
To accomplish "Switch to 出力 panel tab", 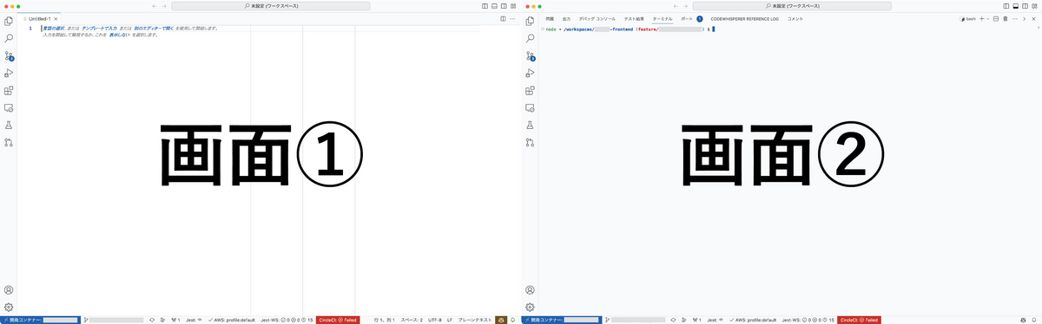I will pos(566,18).
